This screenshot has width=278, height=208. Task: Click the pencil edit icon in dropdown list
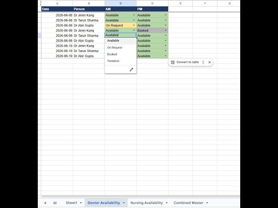(x=131, y=70)
